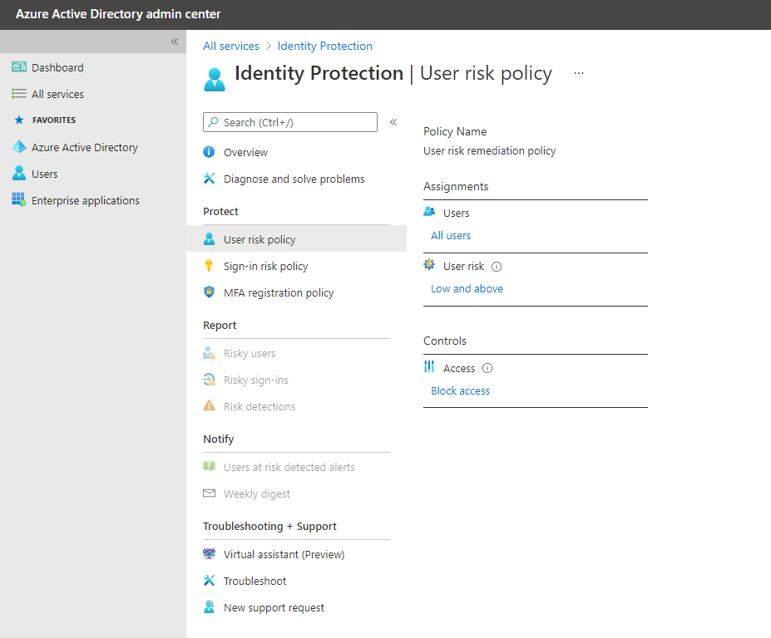Click the Protect section heading
771x638 pixels.
click(220, 211)
